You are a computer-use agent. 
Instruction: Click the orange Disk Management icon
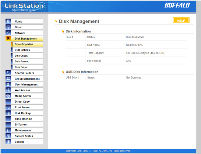click(8, 38)
